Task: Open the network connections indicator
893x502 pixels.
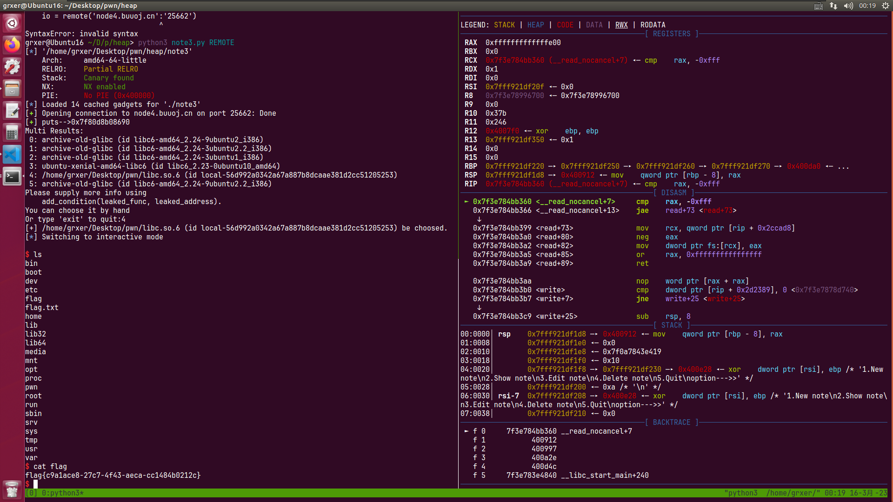Action: click(833, 6)
